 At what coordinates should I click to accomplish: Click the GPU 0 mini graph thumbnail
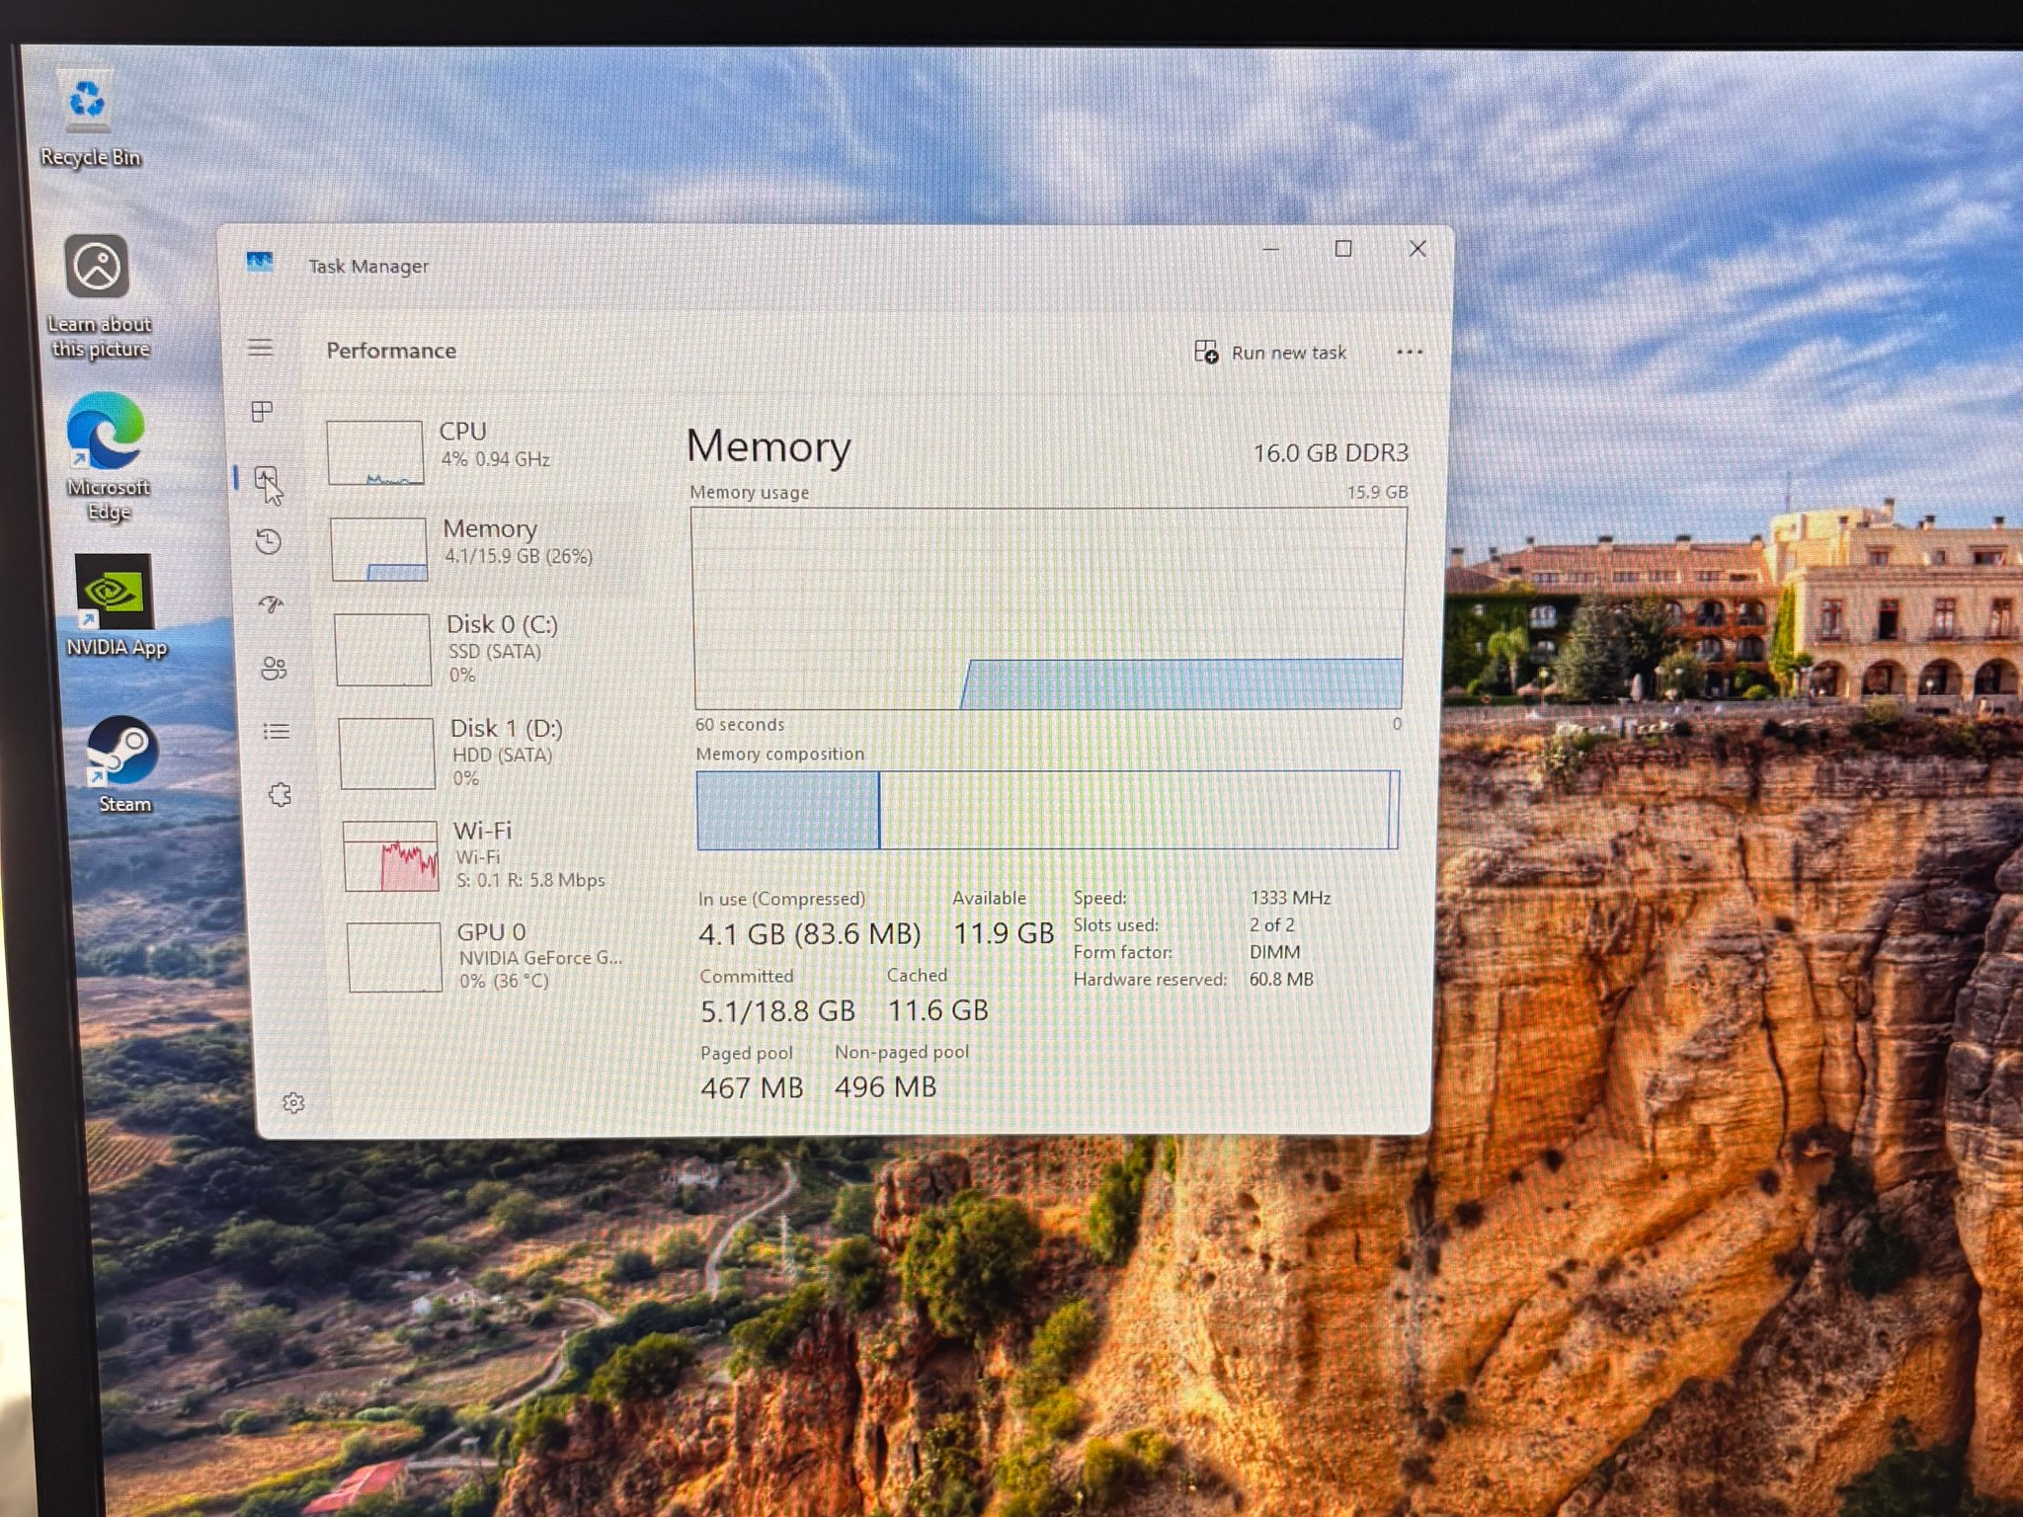pyautogui.click(x=395, y=957)
